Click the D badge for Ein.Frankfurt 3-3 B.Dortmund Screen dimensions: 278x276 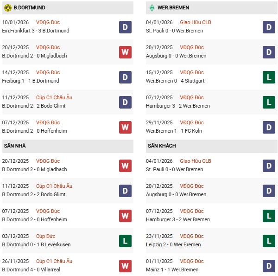coord(125,27)
